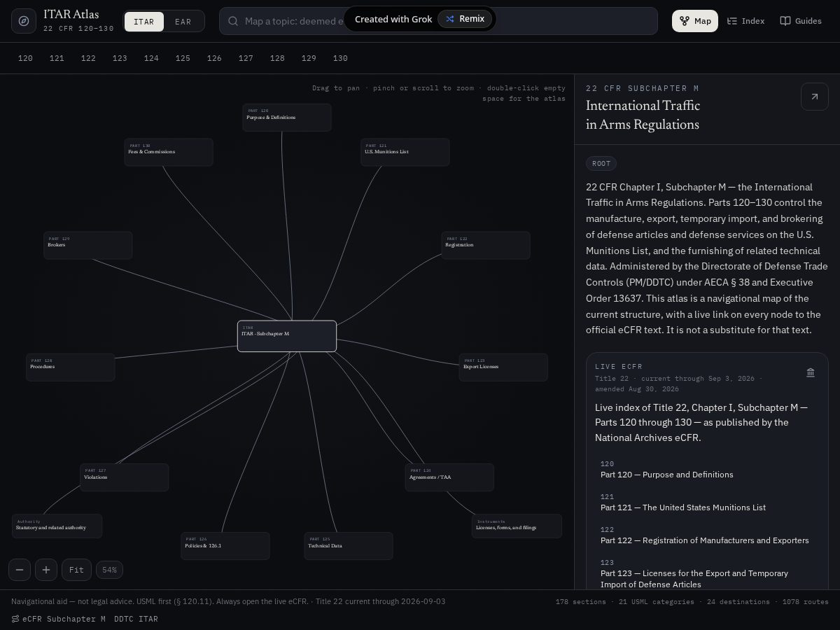The image size is (840, 630).
Task: Open the external link arrow icon in the panel header
Action: (814, 97)
